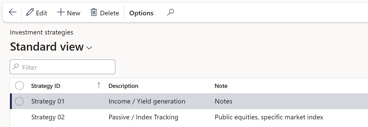
Task: Click the magnifier icon inside Filter box
Action: pyautogui.click(x=16, y=67)
